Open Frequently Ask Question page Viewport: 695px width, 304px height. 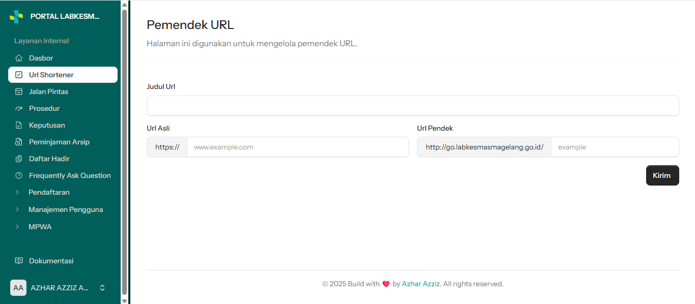coord(63,175)
